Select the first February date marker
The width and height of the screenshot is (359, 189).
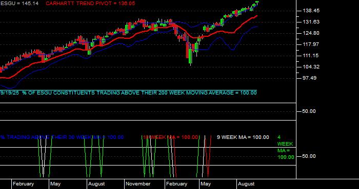pos(23,184)
